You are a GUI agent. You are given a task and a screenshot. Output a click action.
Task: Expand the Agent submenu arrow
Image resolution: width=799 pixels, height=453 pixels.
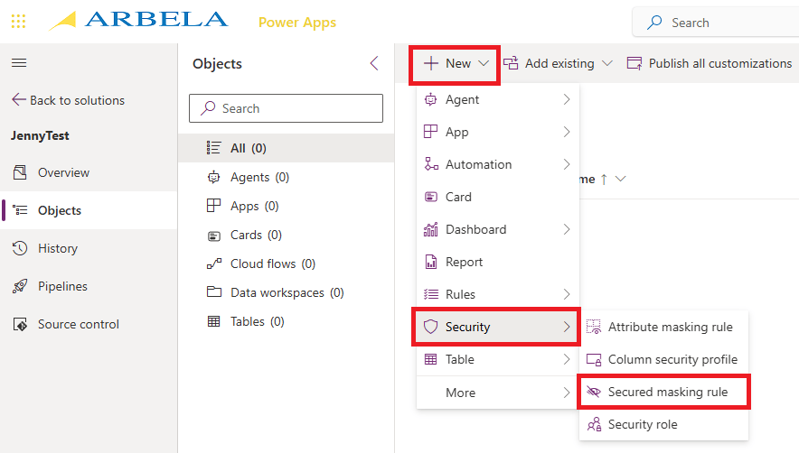[567, 99]
